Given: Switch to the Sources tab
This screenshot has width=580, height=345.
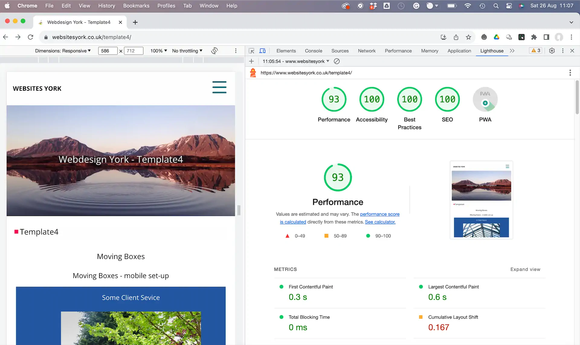Looking at the screenshot, I should [340, 51].
